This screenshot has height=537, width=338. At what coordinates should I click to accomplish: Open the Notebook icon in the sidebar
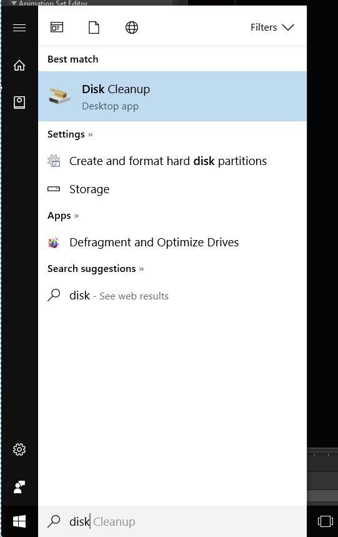(x=19, y=103)
